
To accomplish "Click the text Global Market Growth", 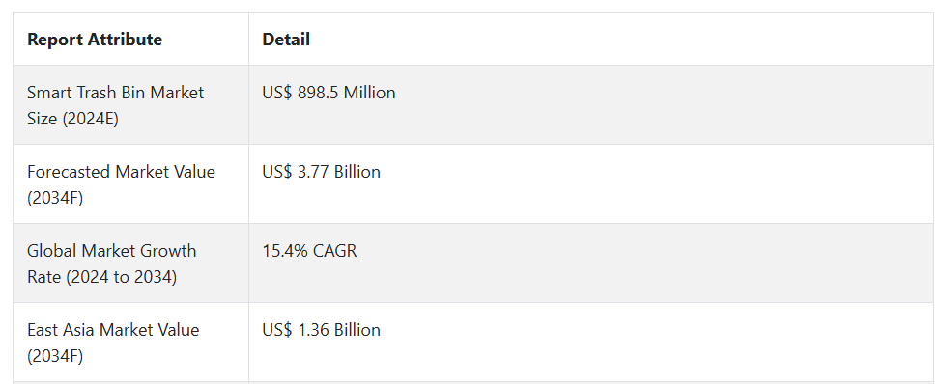I will [112, 251].
